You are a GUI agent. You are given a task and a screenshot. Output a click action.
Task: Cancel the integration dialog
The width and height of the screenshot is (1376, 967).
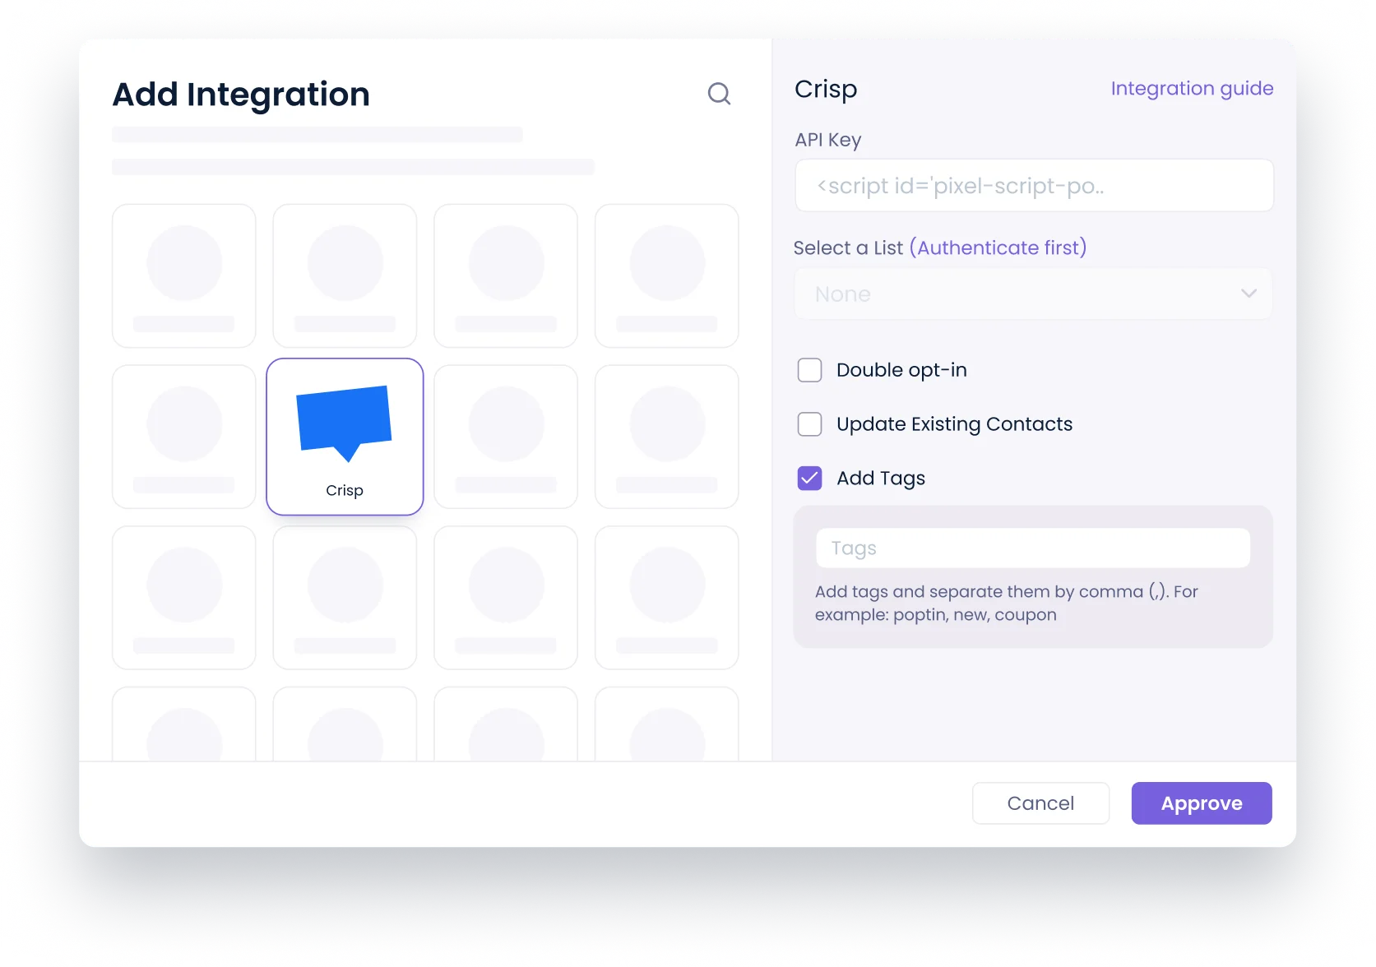pyautogui.click(x=1040, y=803)
